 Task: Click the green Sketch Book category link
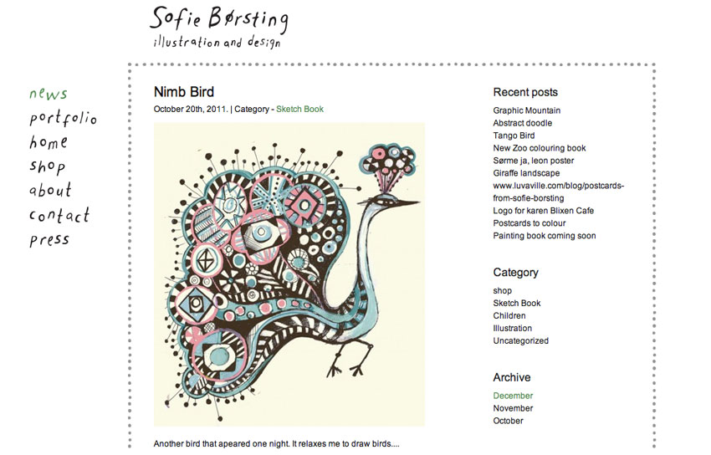pos(299,110)
